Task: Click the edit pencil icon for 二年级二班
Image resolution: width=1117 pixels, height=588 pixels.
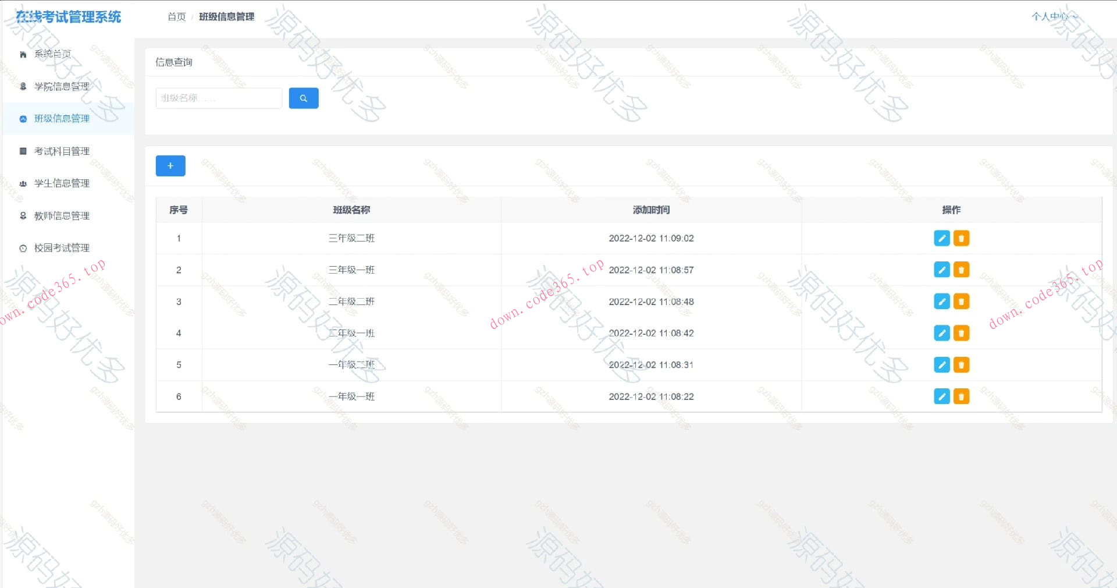Action: pos(942,302)
